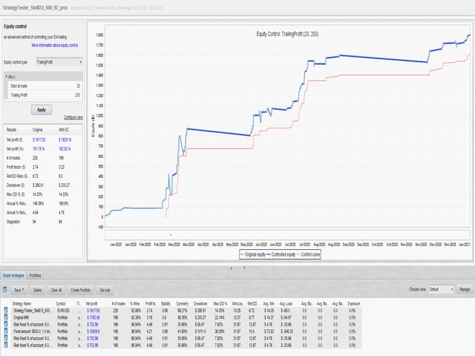Image resolution: width=475 pixels, height=356 pixels.
Task: Click the $ 1782.06 net profit cell
Action: coord(94,317)
